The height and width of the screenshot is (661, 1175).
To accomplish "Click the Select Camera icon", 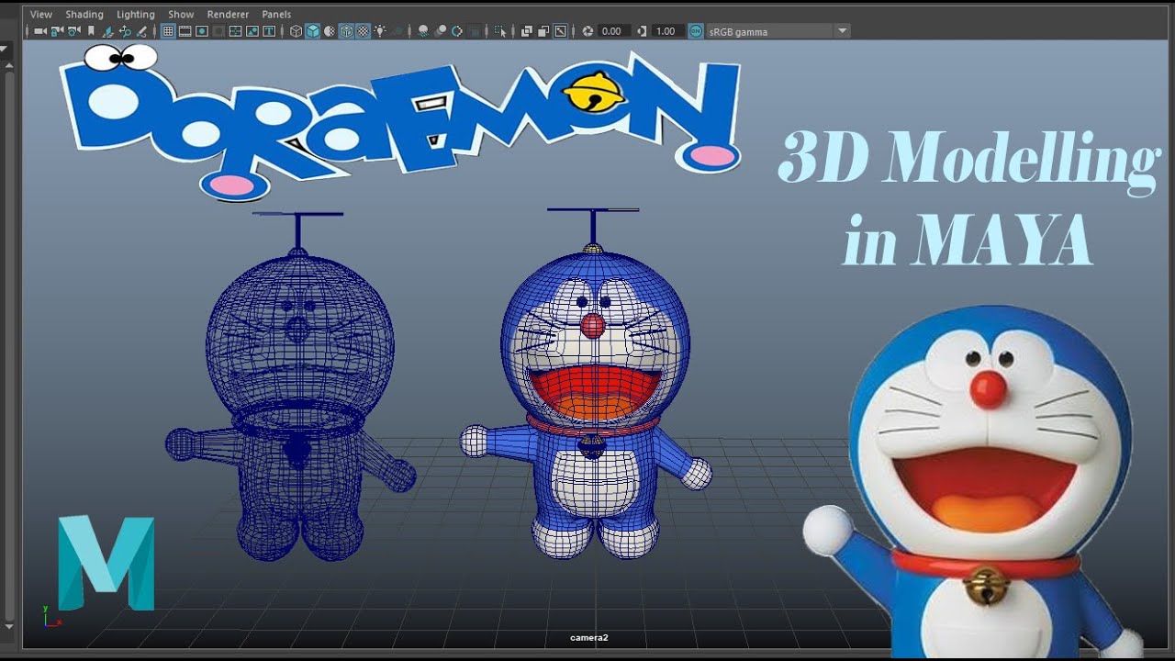I will point(40,31).
